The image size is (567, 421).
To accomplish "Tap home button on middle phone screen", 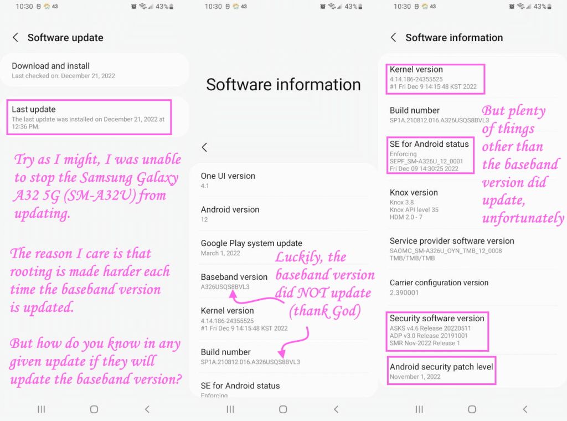I will pyautogui.click(x=283, y=409).
